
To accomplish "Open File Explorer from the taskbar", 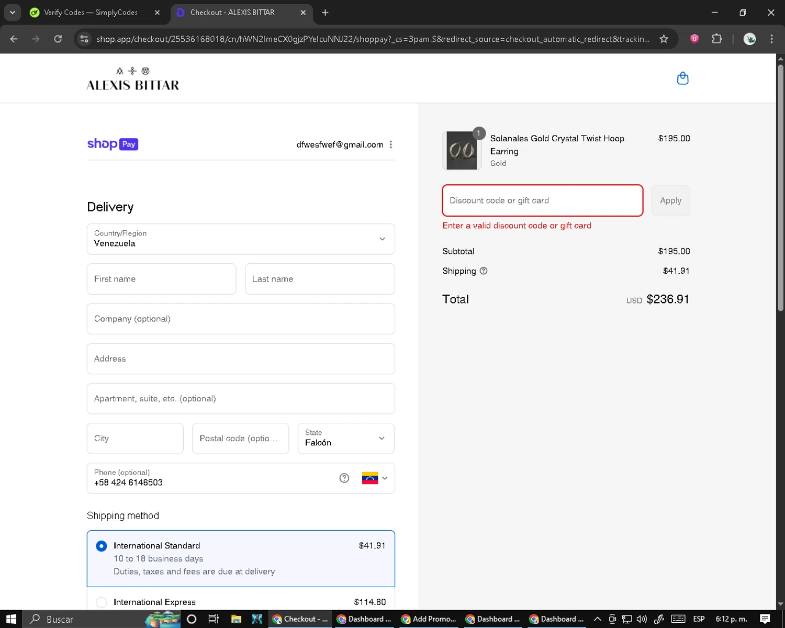I will click(236, 619).
